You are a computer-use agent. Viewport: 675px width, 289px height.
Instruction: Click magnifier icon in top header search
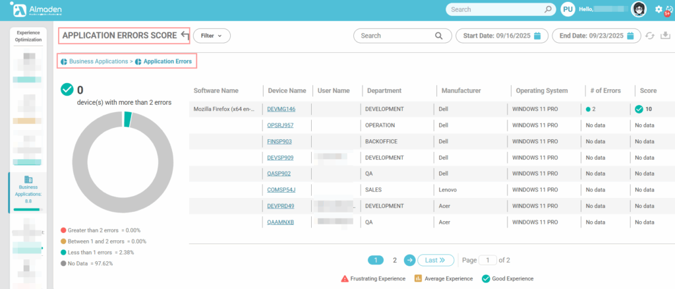coord(548,10)
